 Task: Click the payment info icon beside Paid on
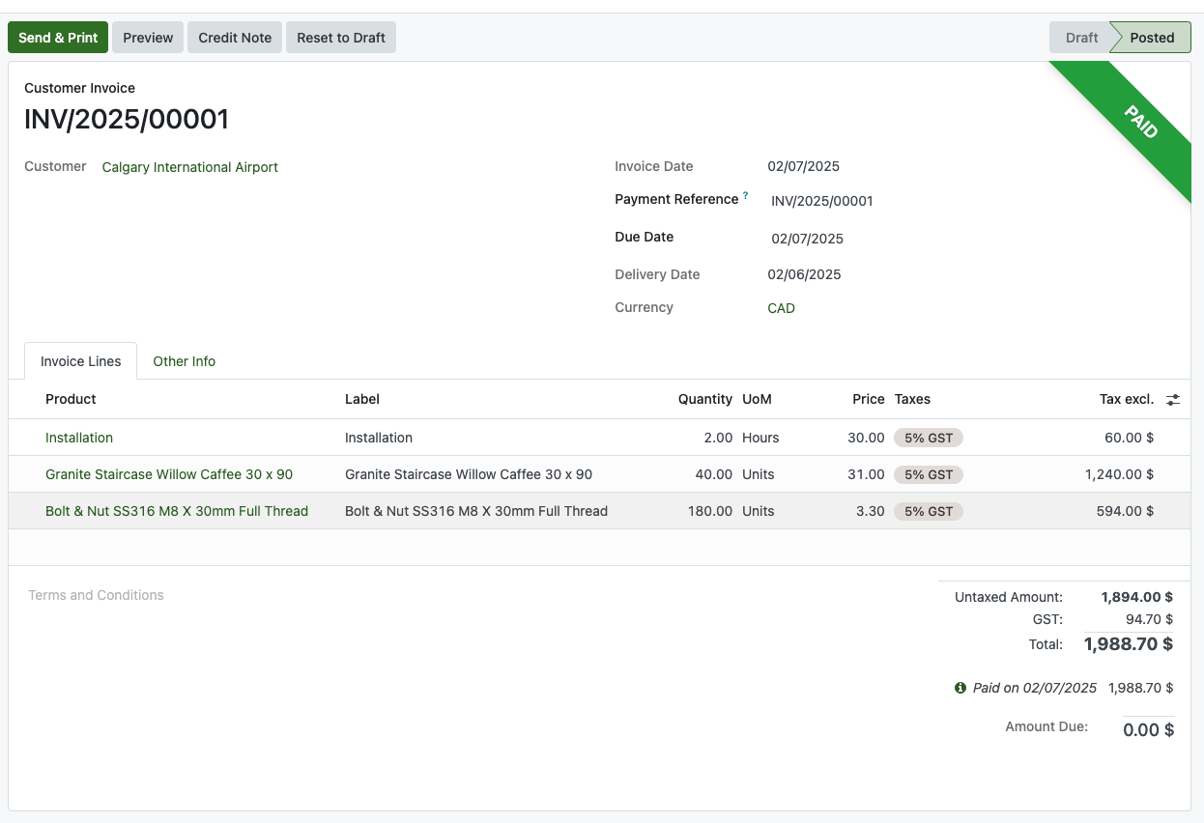[x=960, y=689]
